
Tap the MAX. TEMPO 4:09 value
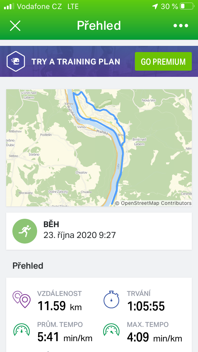(x=154, y=337)
